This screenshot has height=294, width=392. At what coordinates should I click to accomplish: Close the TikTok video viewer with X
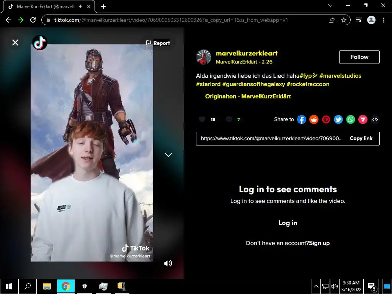point(15,42)
